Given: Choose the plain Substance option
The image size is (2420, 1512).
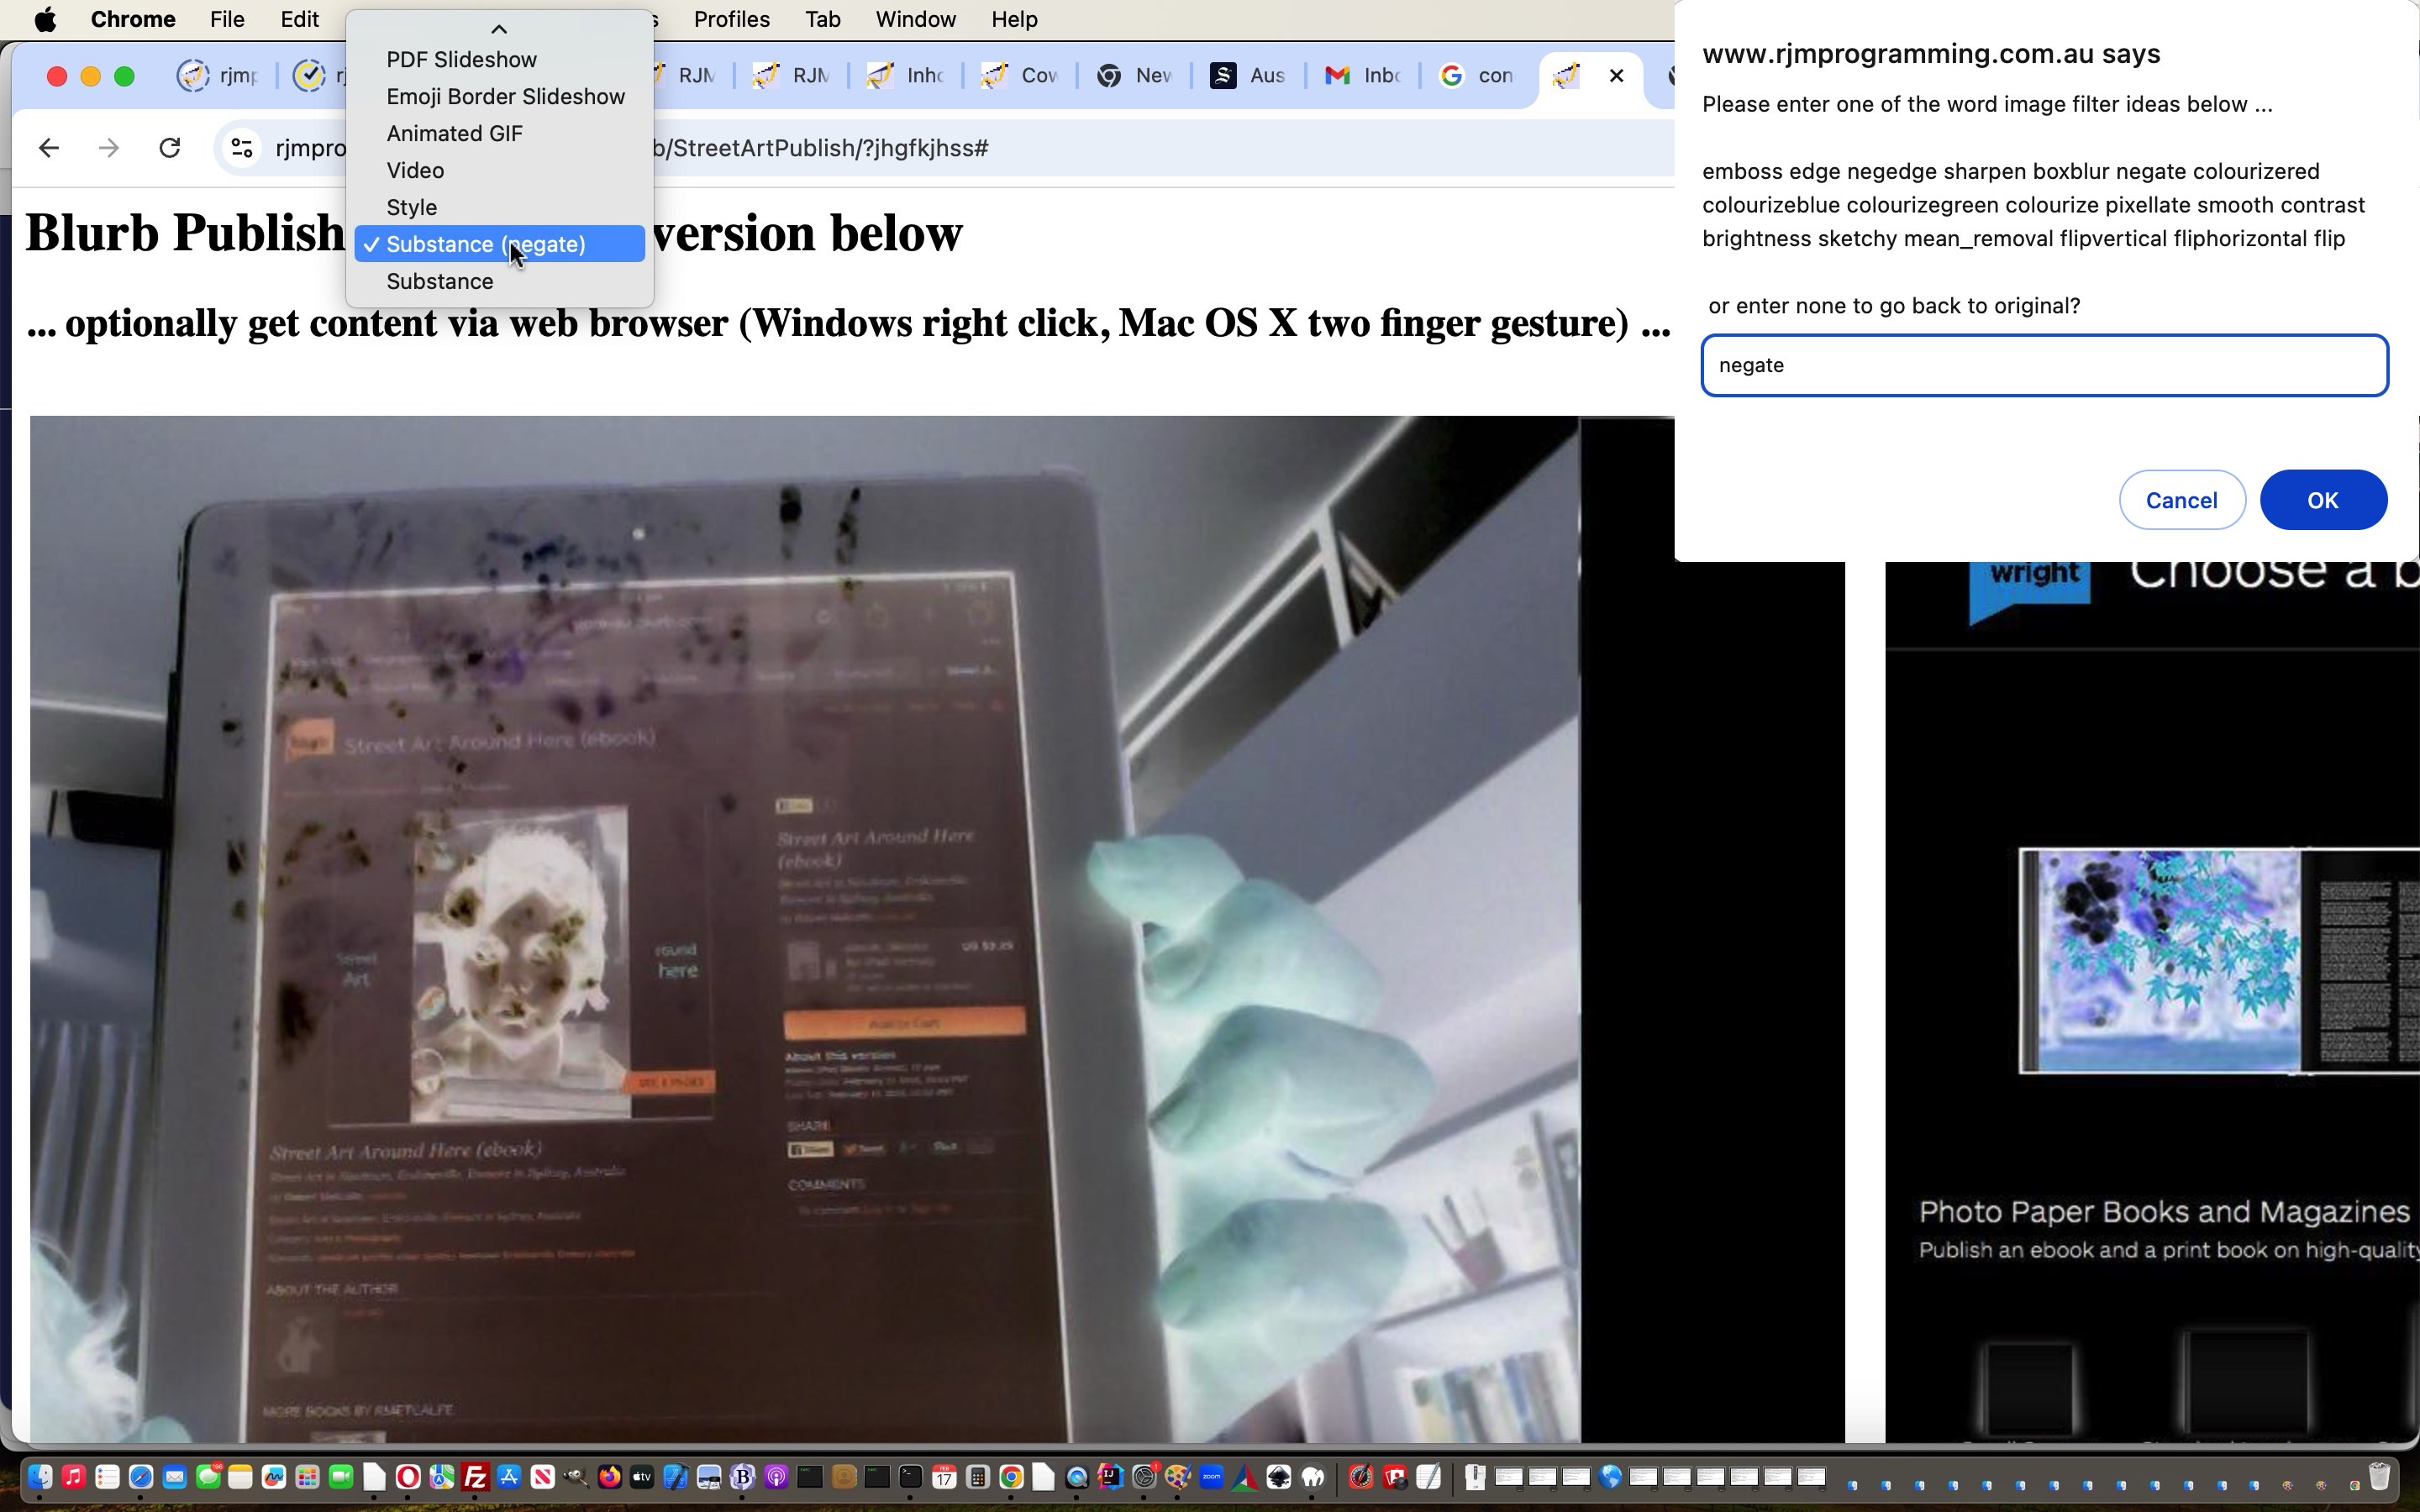Looking at the screenshot, I should pyautogui.click(x=440, y=282).
